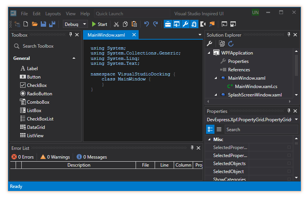Click Solution Explorer properties wrench icon
The image size is (307, 199).
(x=209, y=43)
